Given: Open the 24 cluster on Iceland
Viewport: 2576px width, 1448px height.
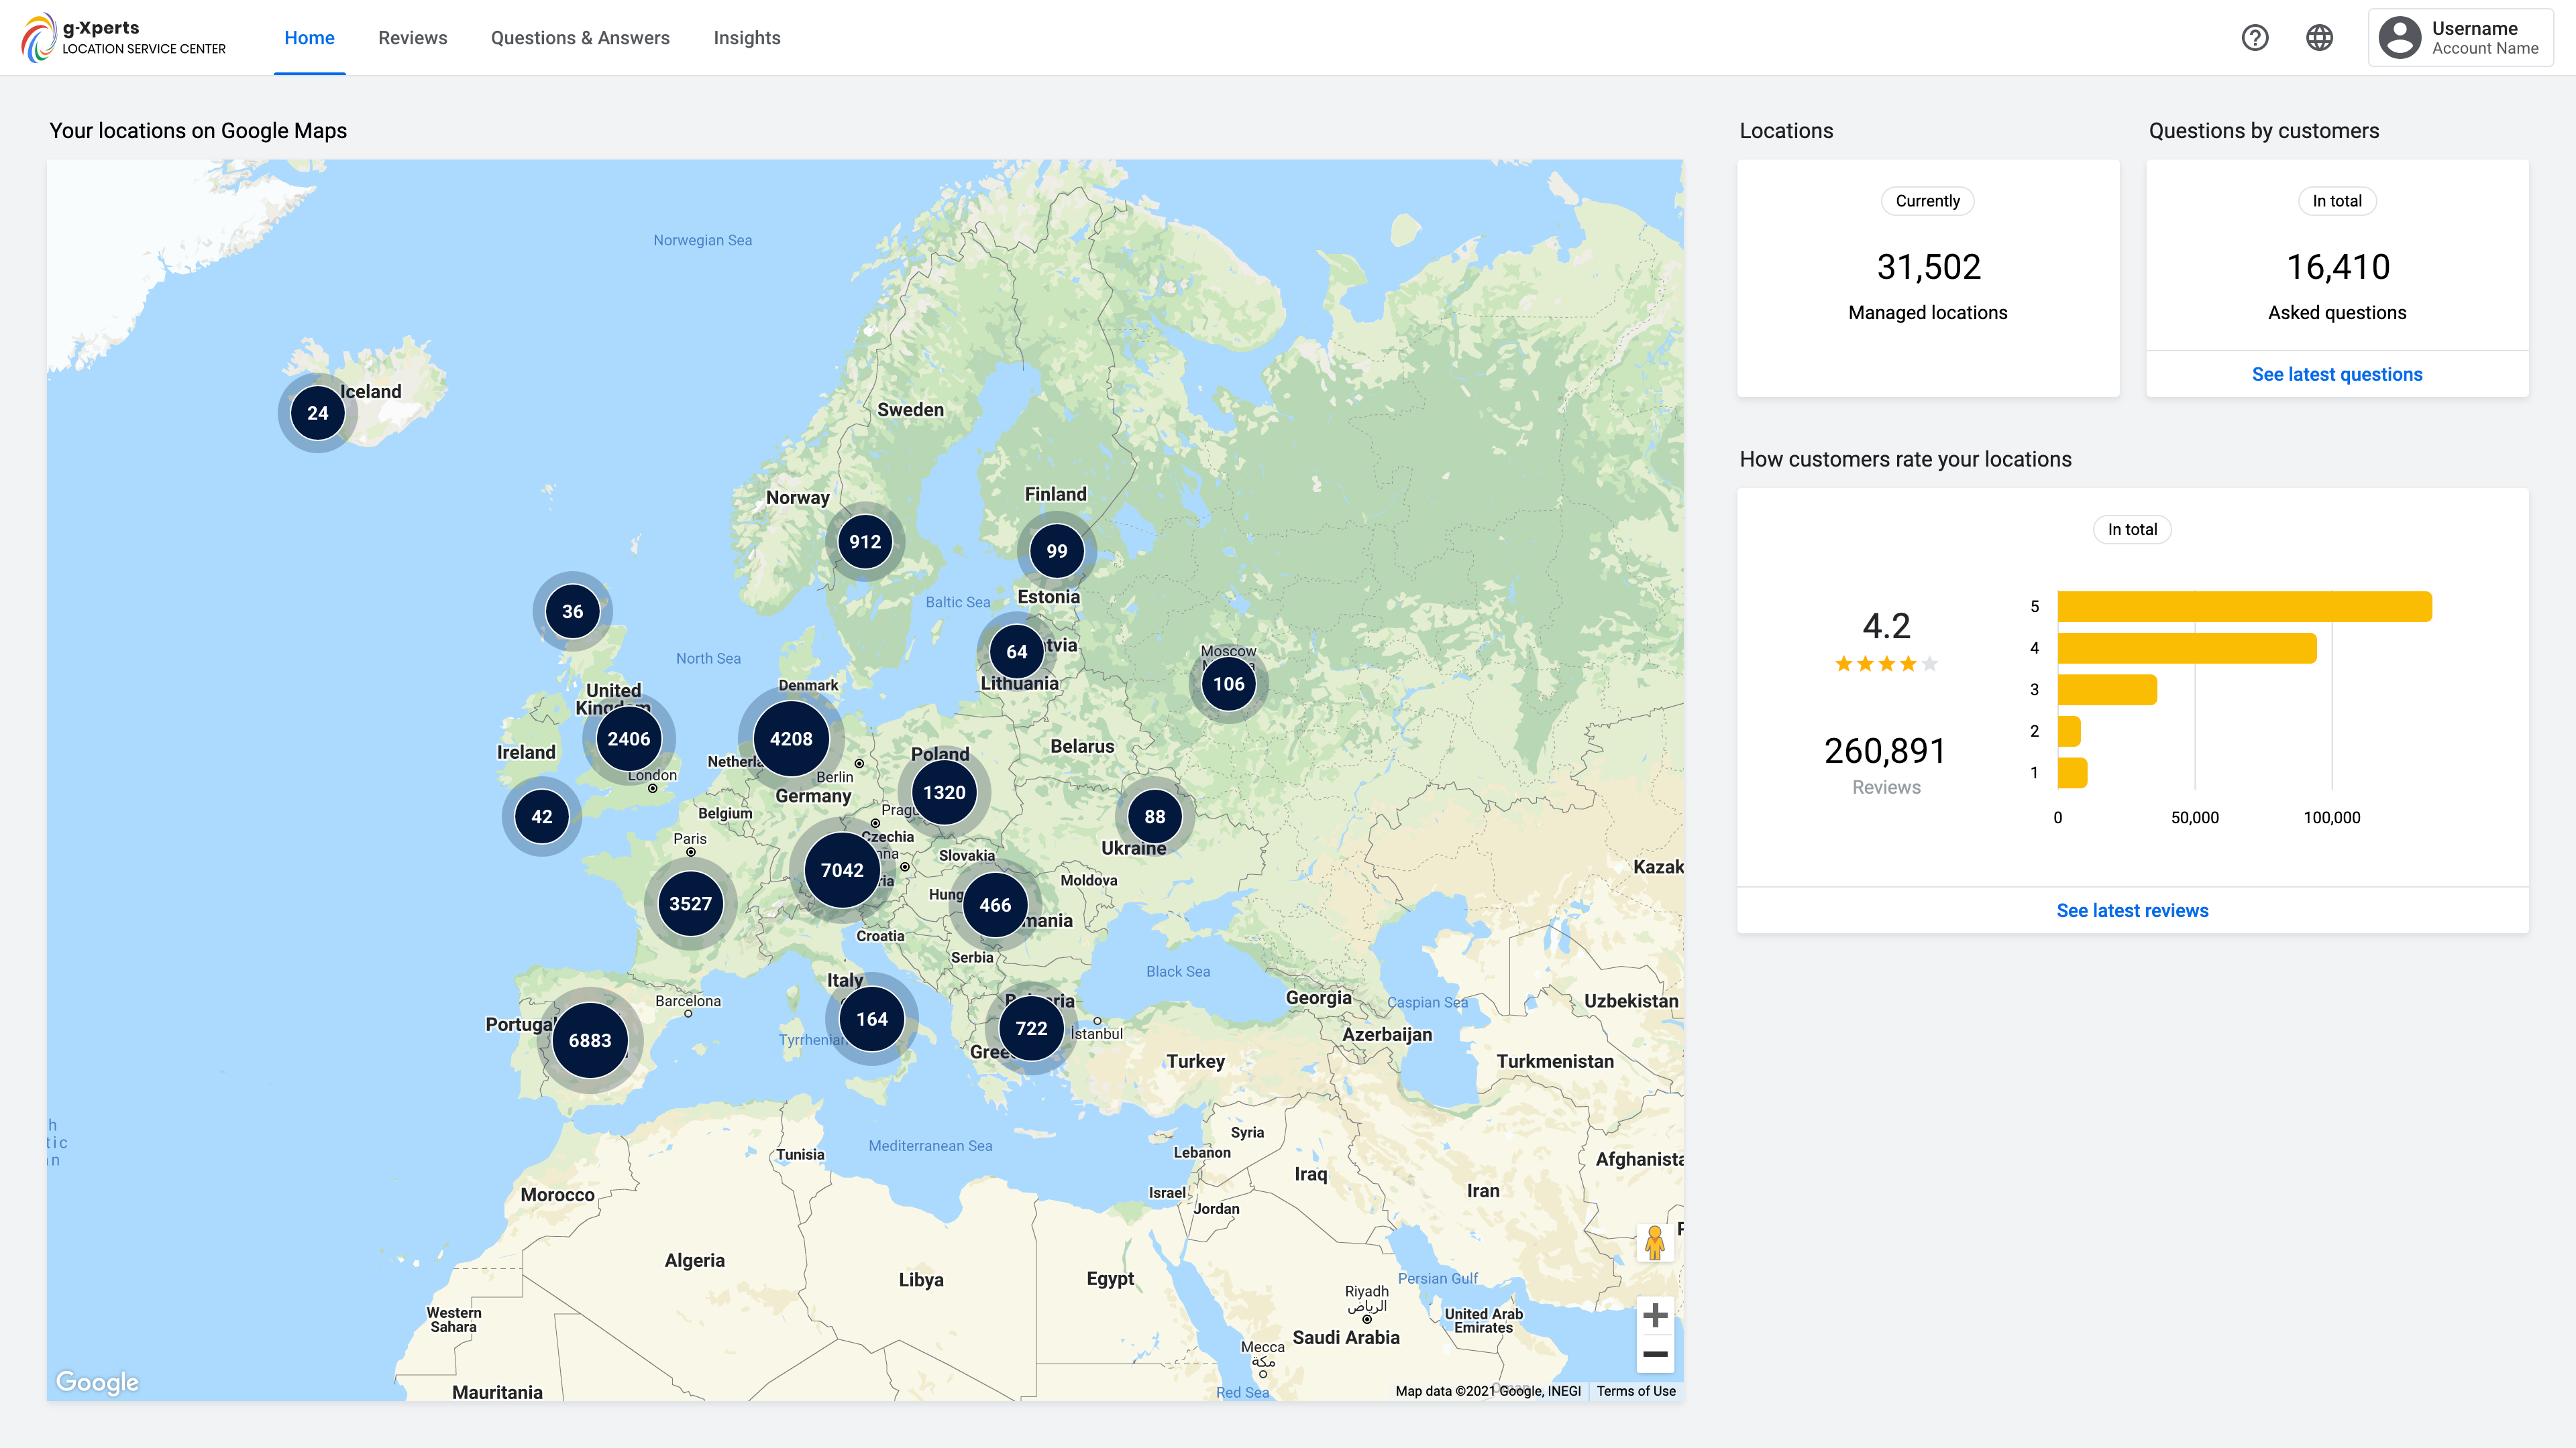Looking at the screenshot, I should pos(317,413).
